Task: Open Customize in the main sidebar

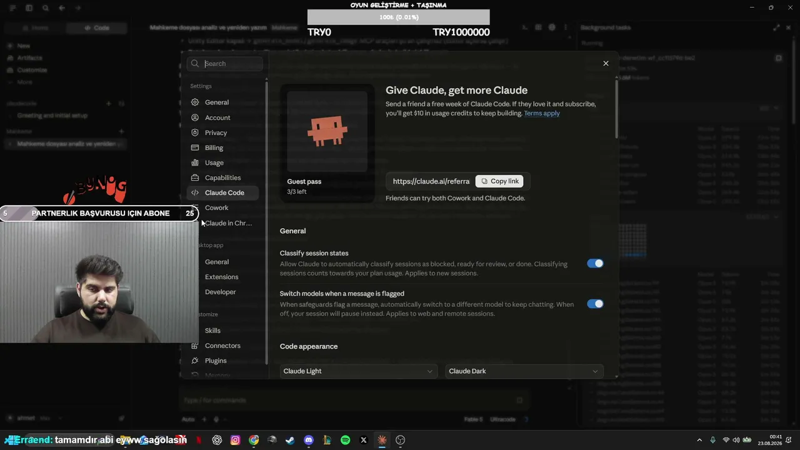Action: point(31,70)
